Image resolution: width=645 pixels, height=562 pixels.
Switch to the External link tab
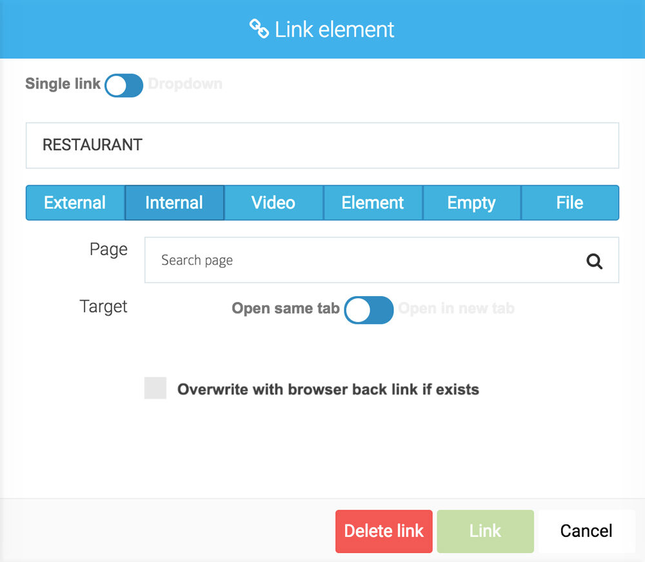click(75, 202)
